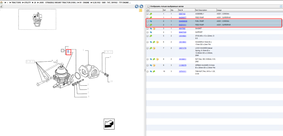Open next illustration with right arrow

(141, 7)
